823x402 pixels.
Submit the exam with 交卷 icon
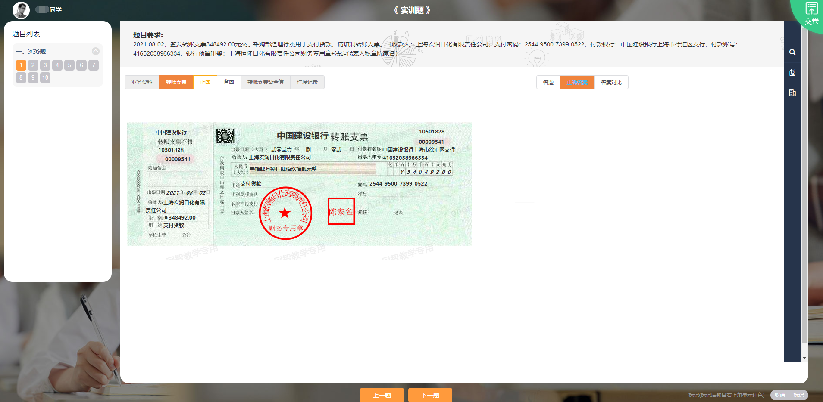click(811, 13)
